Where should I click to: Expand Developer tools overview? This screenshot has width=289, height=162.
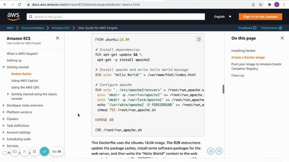pyautogui.click(x=4, y=105)
